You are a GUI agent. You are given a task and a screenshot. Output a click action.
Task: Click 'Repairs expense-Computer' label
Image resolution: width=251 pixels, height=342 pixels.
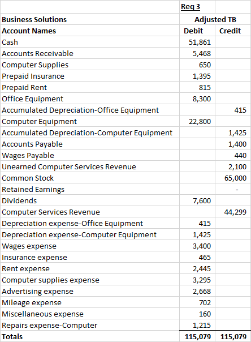click(x=49, y=326)
